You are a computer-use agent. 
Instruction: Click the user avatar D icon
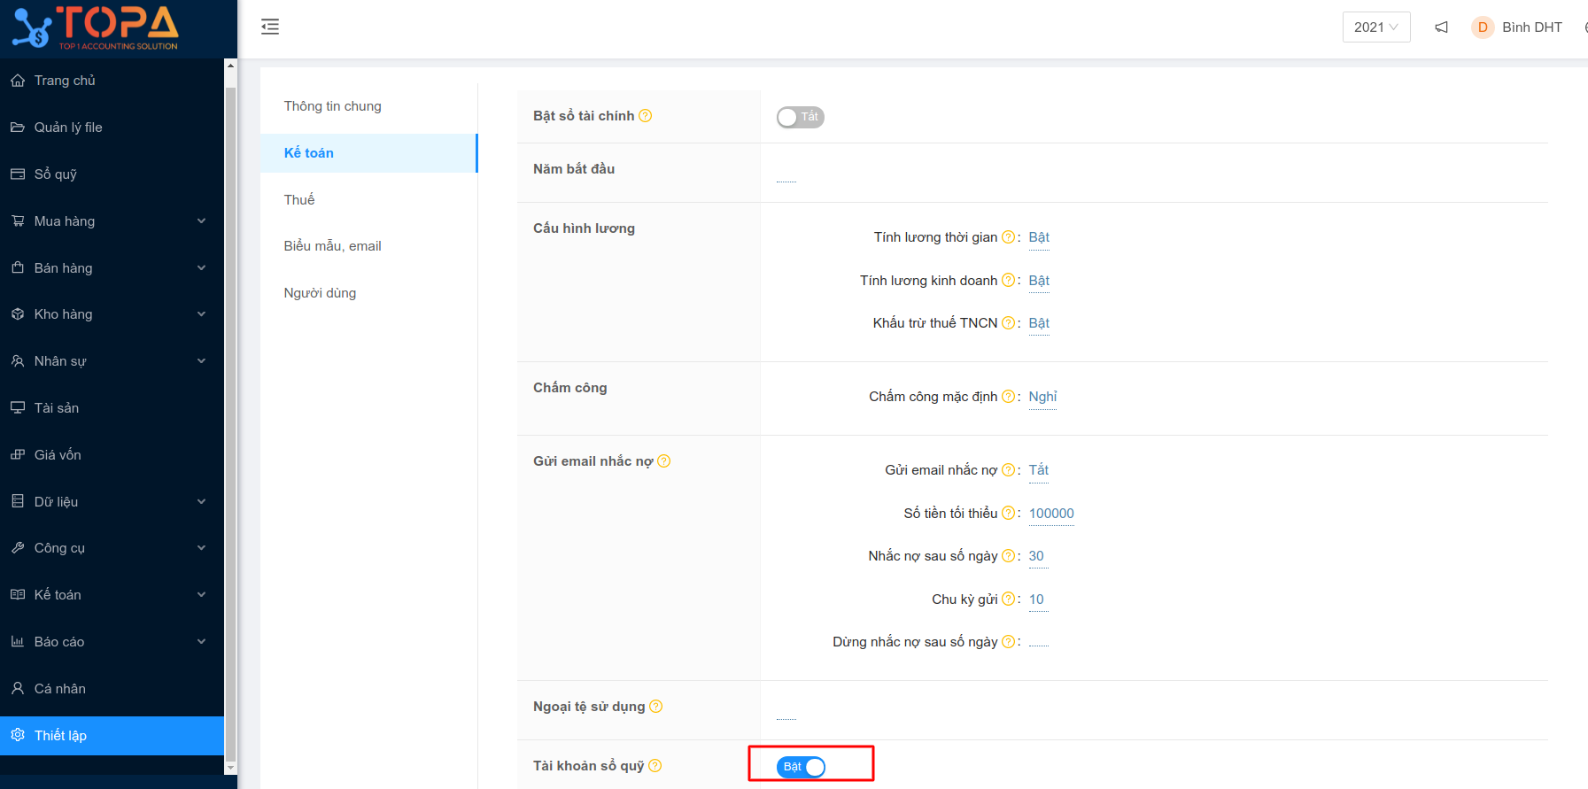(x=1483, y=27)
